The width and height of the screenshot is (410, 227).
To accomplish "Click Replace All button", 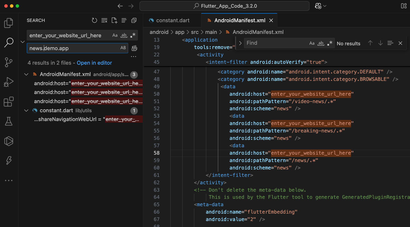I will coord(134,48).
